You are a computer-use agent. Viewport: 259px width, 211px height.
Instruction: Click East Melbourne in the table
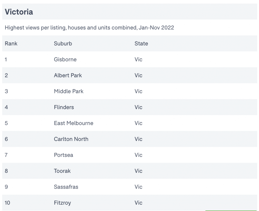pos(74,123)
